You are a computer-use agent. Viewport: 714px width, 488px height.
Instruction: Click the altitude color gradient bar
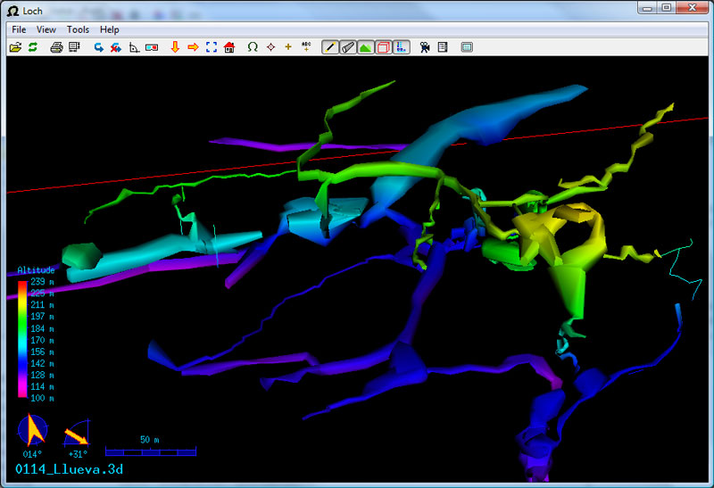pyautogui.click(x=22, y=340)
